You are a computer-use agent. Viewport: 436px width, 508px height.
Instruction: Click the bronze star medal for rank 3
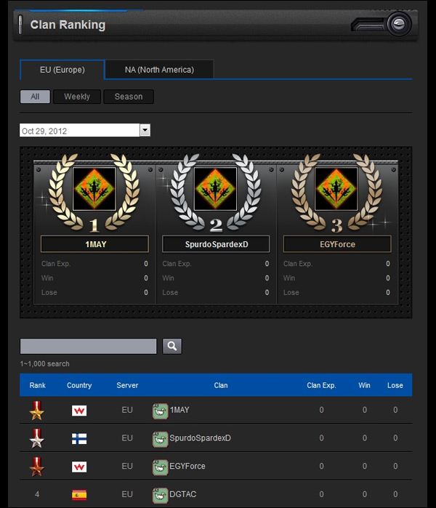click(x=36, y=467)
